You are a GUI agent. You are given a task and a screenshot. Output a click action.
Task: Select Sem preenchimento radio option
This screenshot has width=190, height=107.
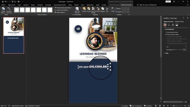click(x=166, y=32)
